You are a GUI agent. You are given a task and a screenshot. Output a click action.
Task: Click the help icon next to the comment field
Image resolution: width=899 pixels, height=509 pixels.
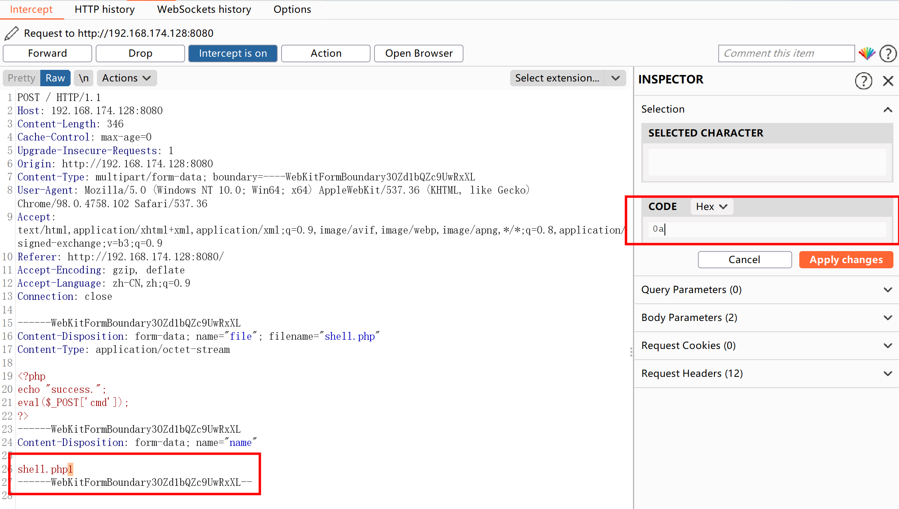[x=888, y=53]
